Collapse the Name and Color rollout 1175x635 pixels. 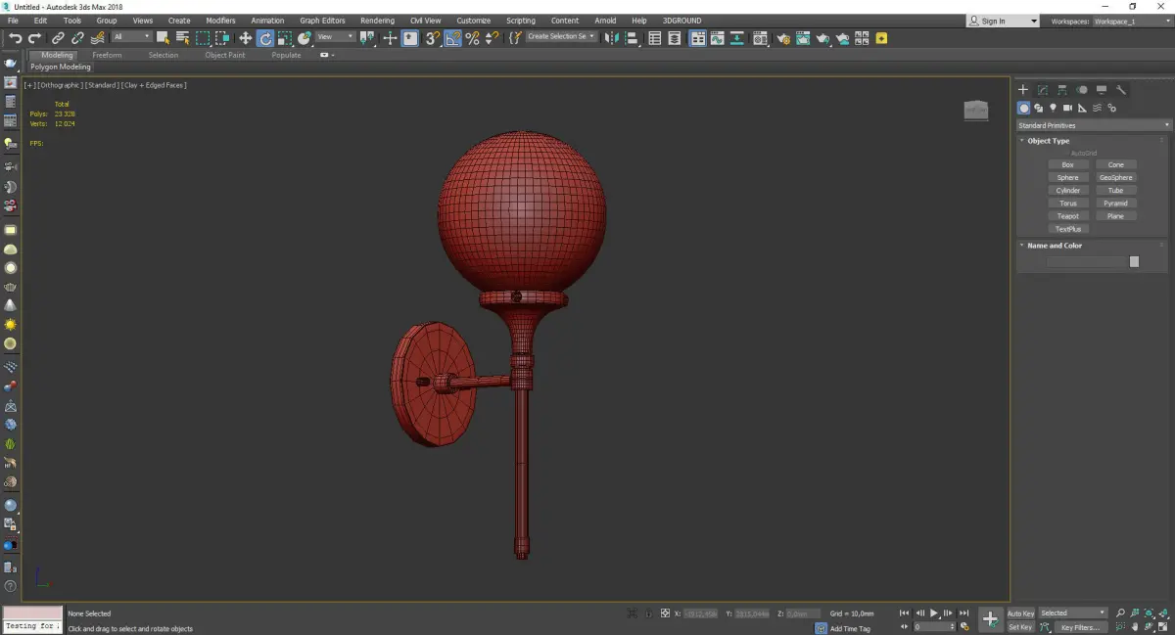click(1054, 246)
